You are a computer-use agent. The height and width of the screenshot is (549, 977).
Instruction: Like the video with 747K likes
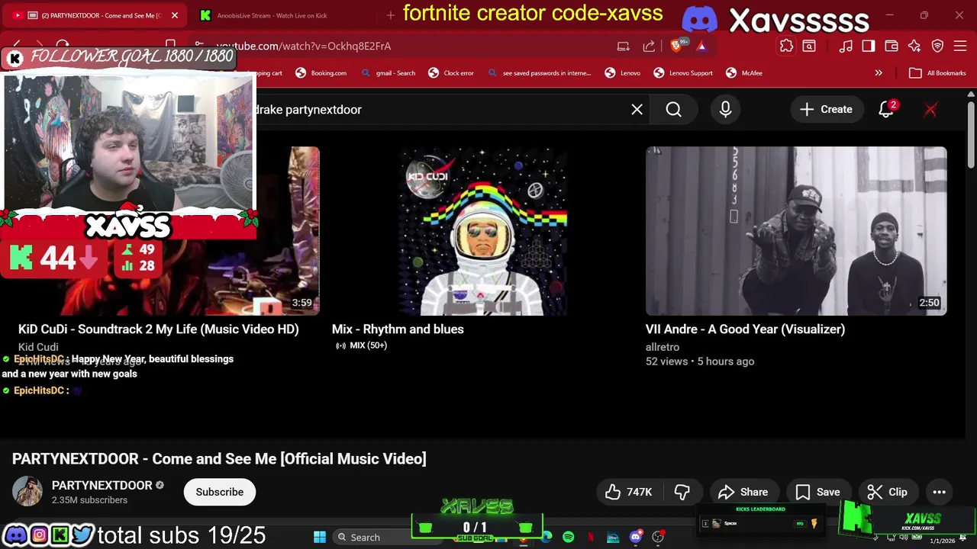[628, 493]
